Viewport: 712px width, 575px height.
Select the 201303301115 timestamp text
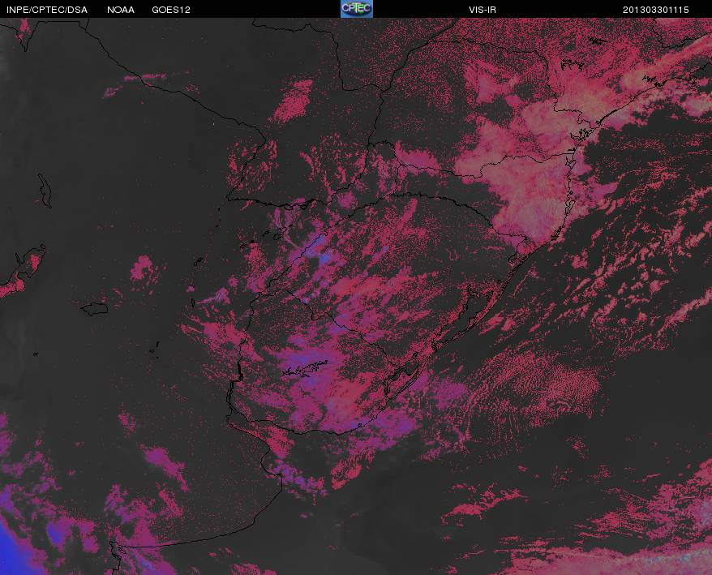point(655,10)
